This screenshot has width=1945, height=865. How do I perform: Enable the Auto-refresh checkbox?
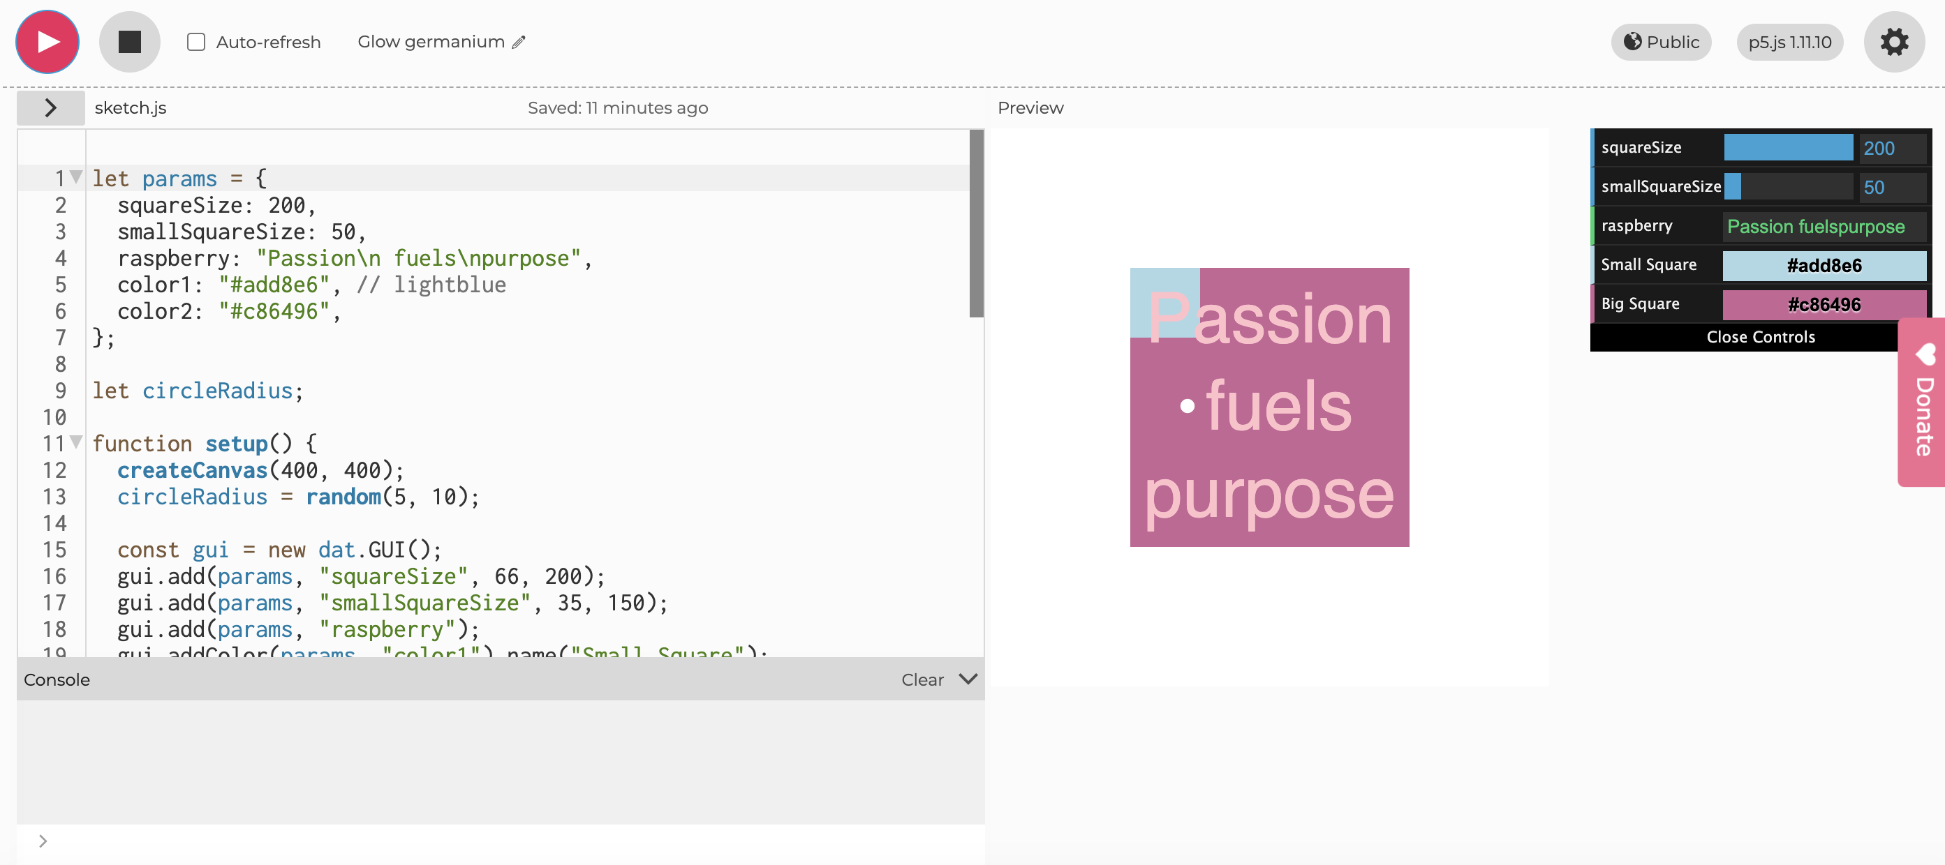pyautogui.click(x=196, y=43)
